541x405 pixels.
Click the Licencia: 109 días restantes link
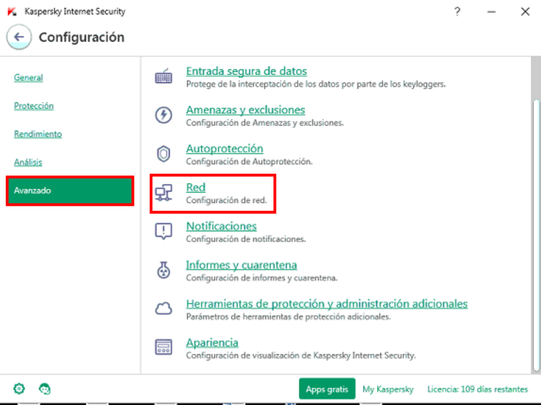coord(478,389)
